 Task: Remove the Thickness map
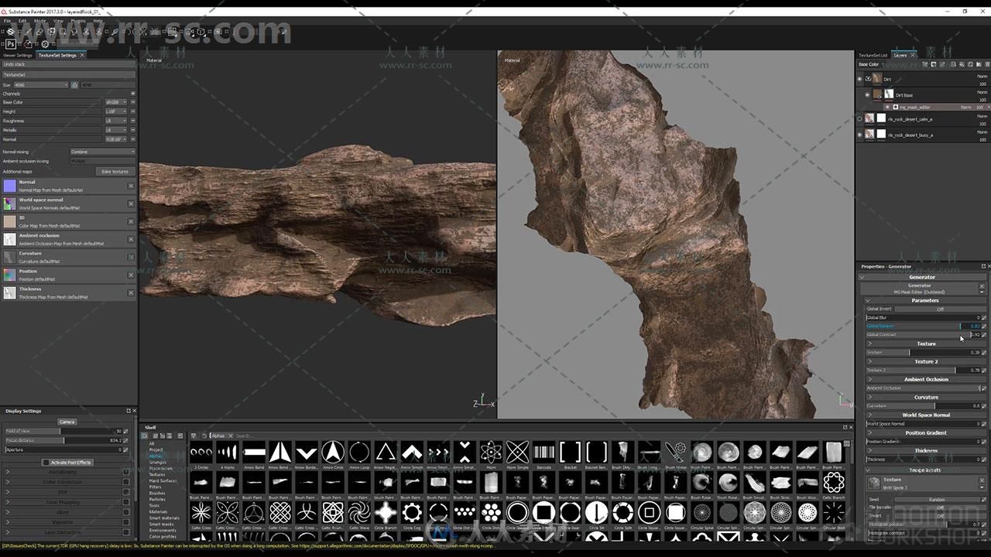point(131,292)
